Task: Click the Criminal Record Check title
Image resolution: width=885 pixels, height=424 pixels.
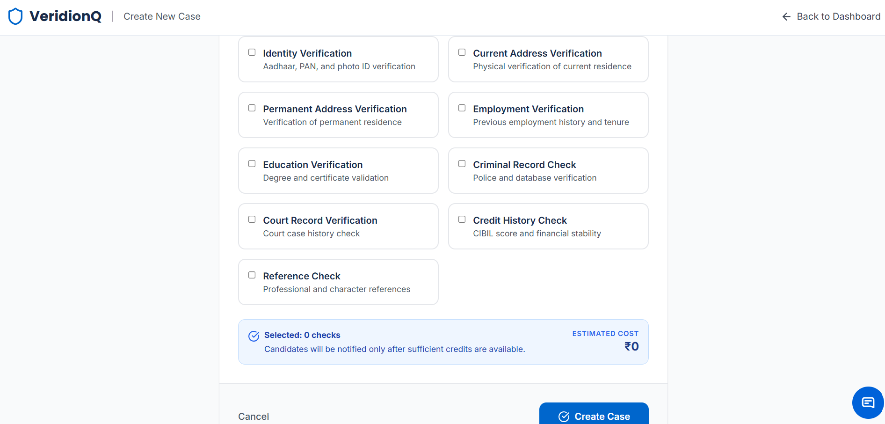Action: [x=524, y=165]
